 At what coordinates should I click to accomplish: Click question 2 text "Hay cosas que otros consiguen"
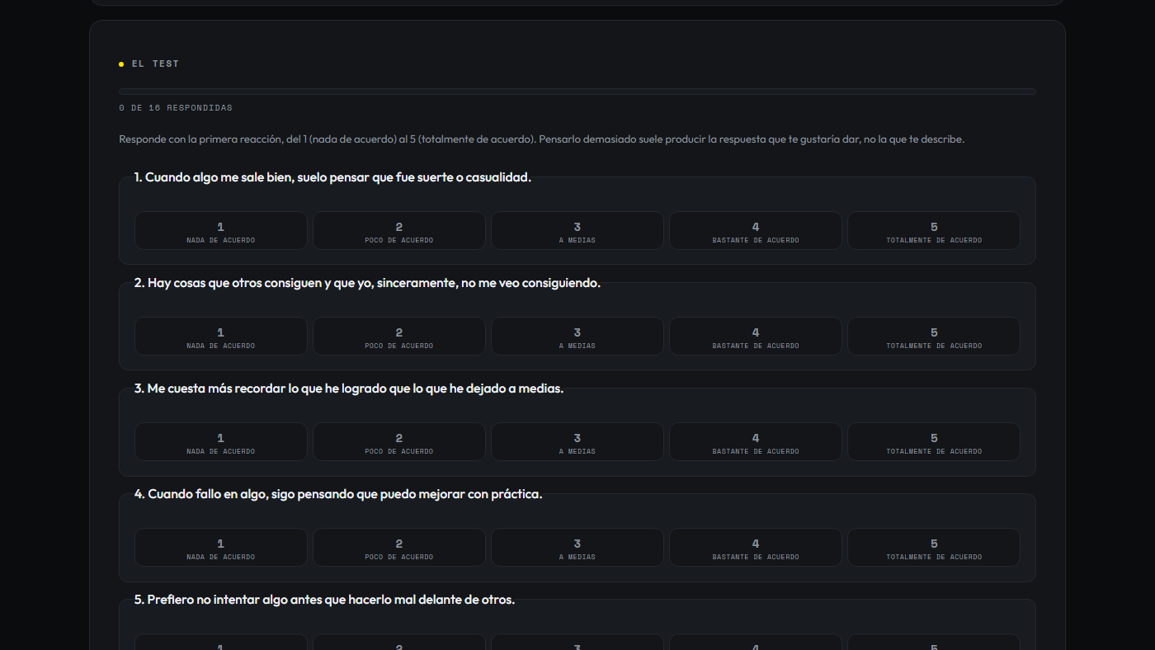(367, 283)
